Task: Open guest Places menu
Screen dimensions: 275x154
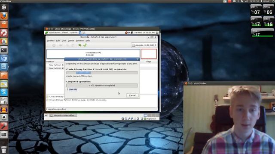Action: [65, 33]
